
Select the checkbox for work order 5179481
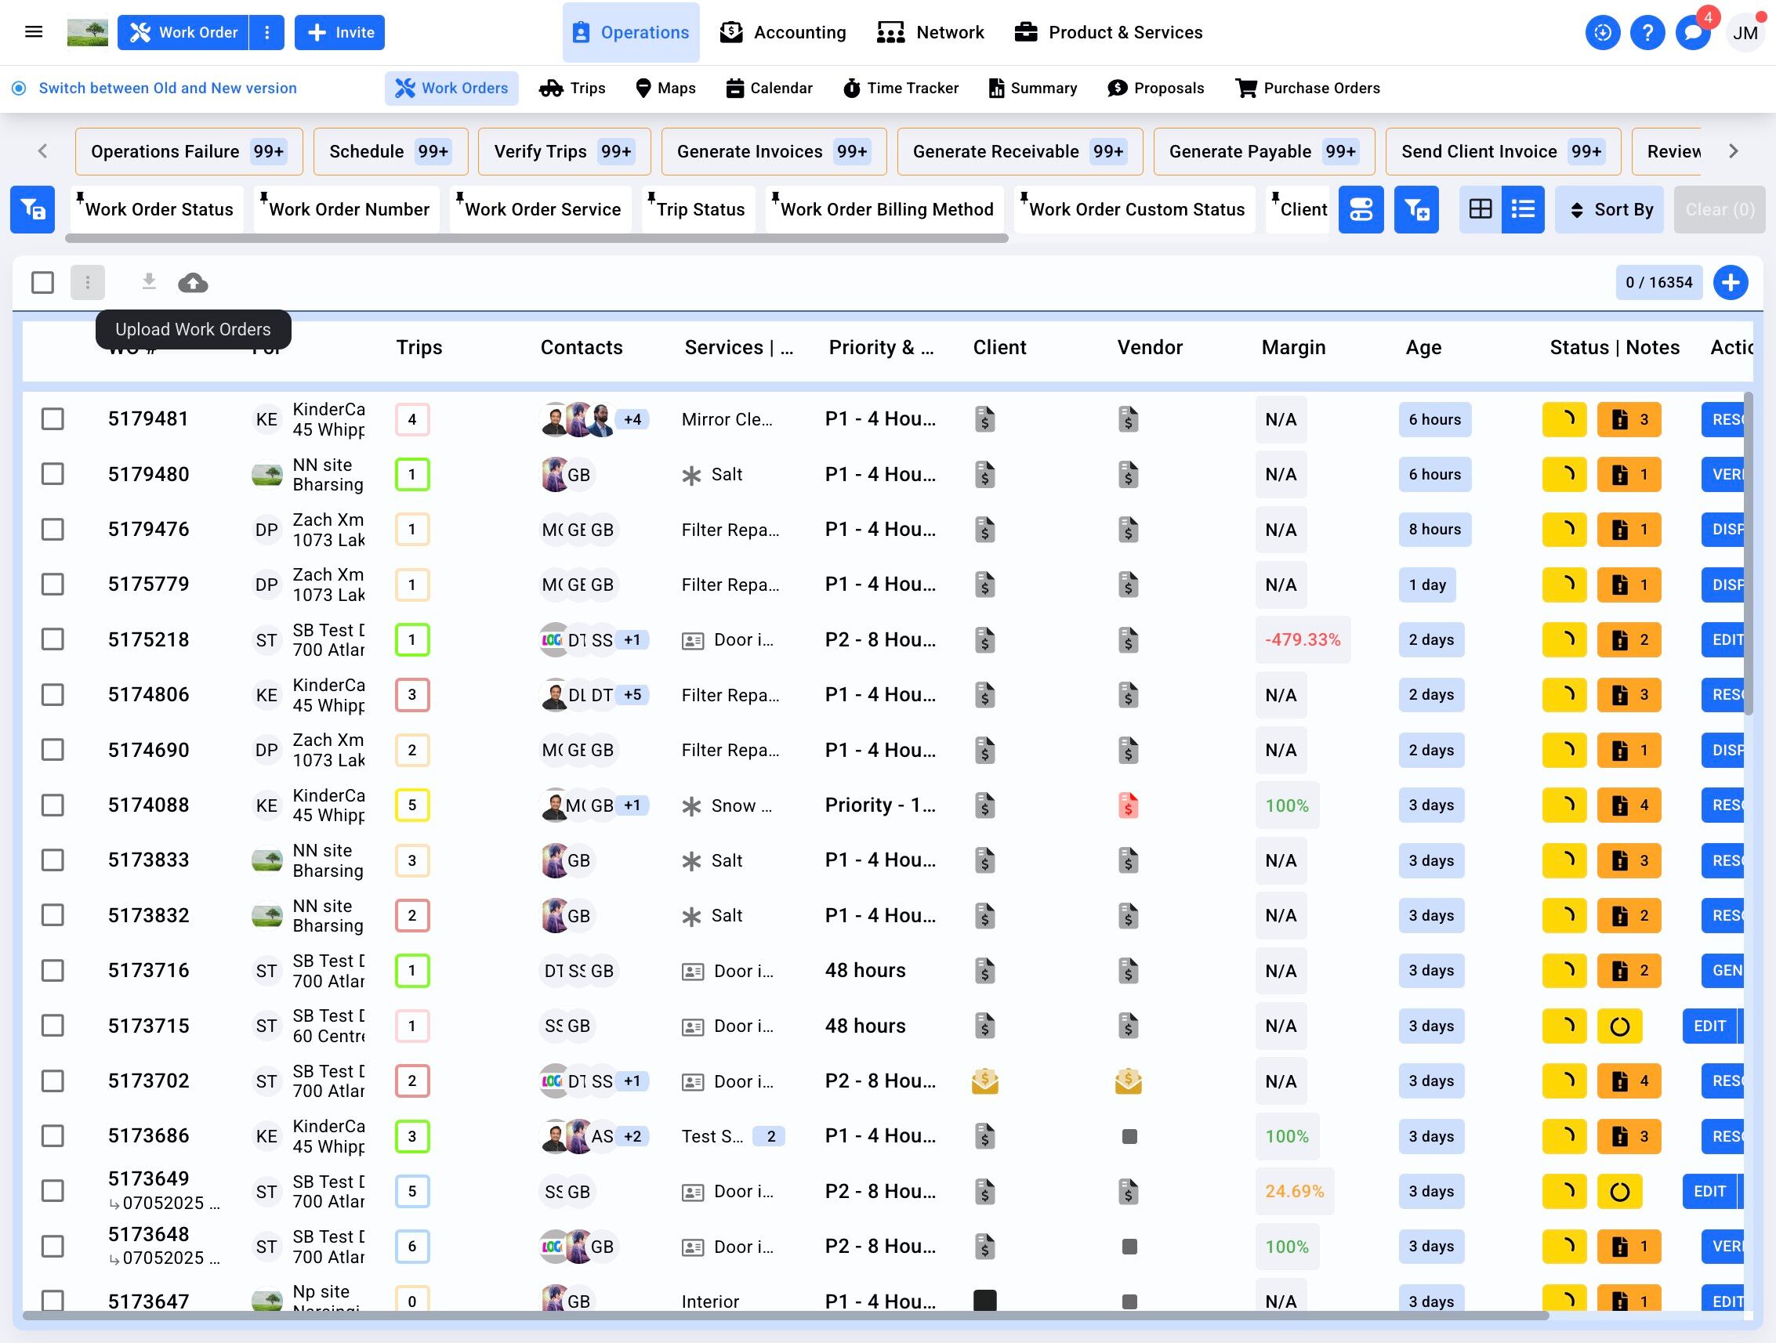tap(53, 419)
